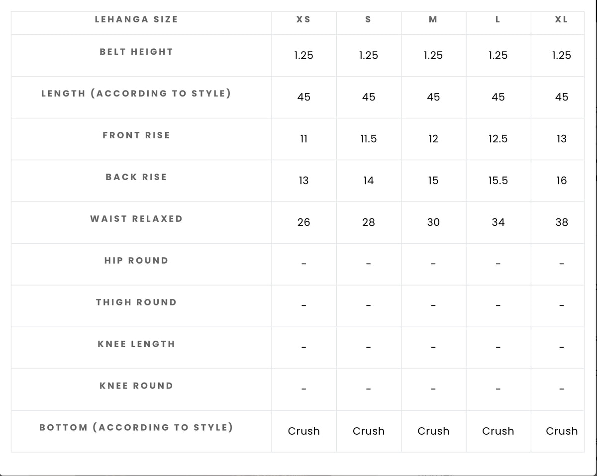Image resolution: width=597 pixels, height=476 pixels.
Task: Click the HIP ROUND row label
Action: click(x=136, y=261)
